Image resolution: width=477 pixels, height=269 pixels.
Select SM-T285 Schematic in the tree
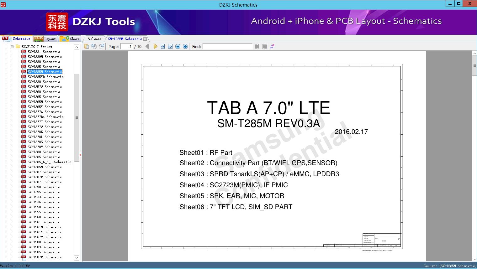[44, 67]
